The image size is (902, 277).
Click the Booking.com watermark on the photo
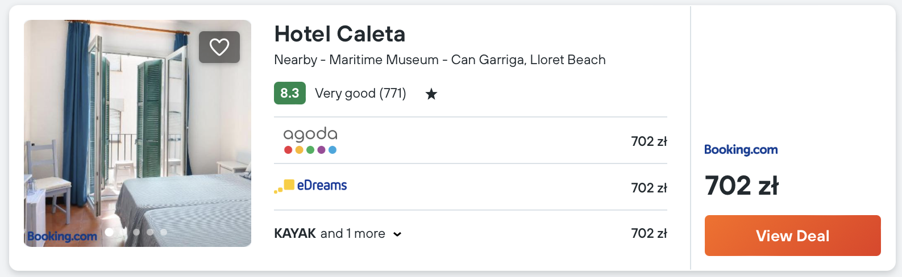click(62, 236)
